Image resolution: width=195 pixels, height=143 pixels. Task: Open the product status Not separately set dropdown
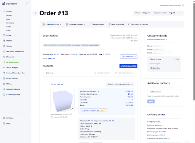tap(120, 84)
